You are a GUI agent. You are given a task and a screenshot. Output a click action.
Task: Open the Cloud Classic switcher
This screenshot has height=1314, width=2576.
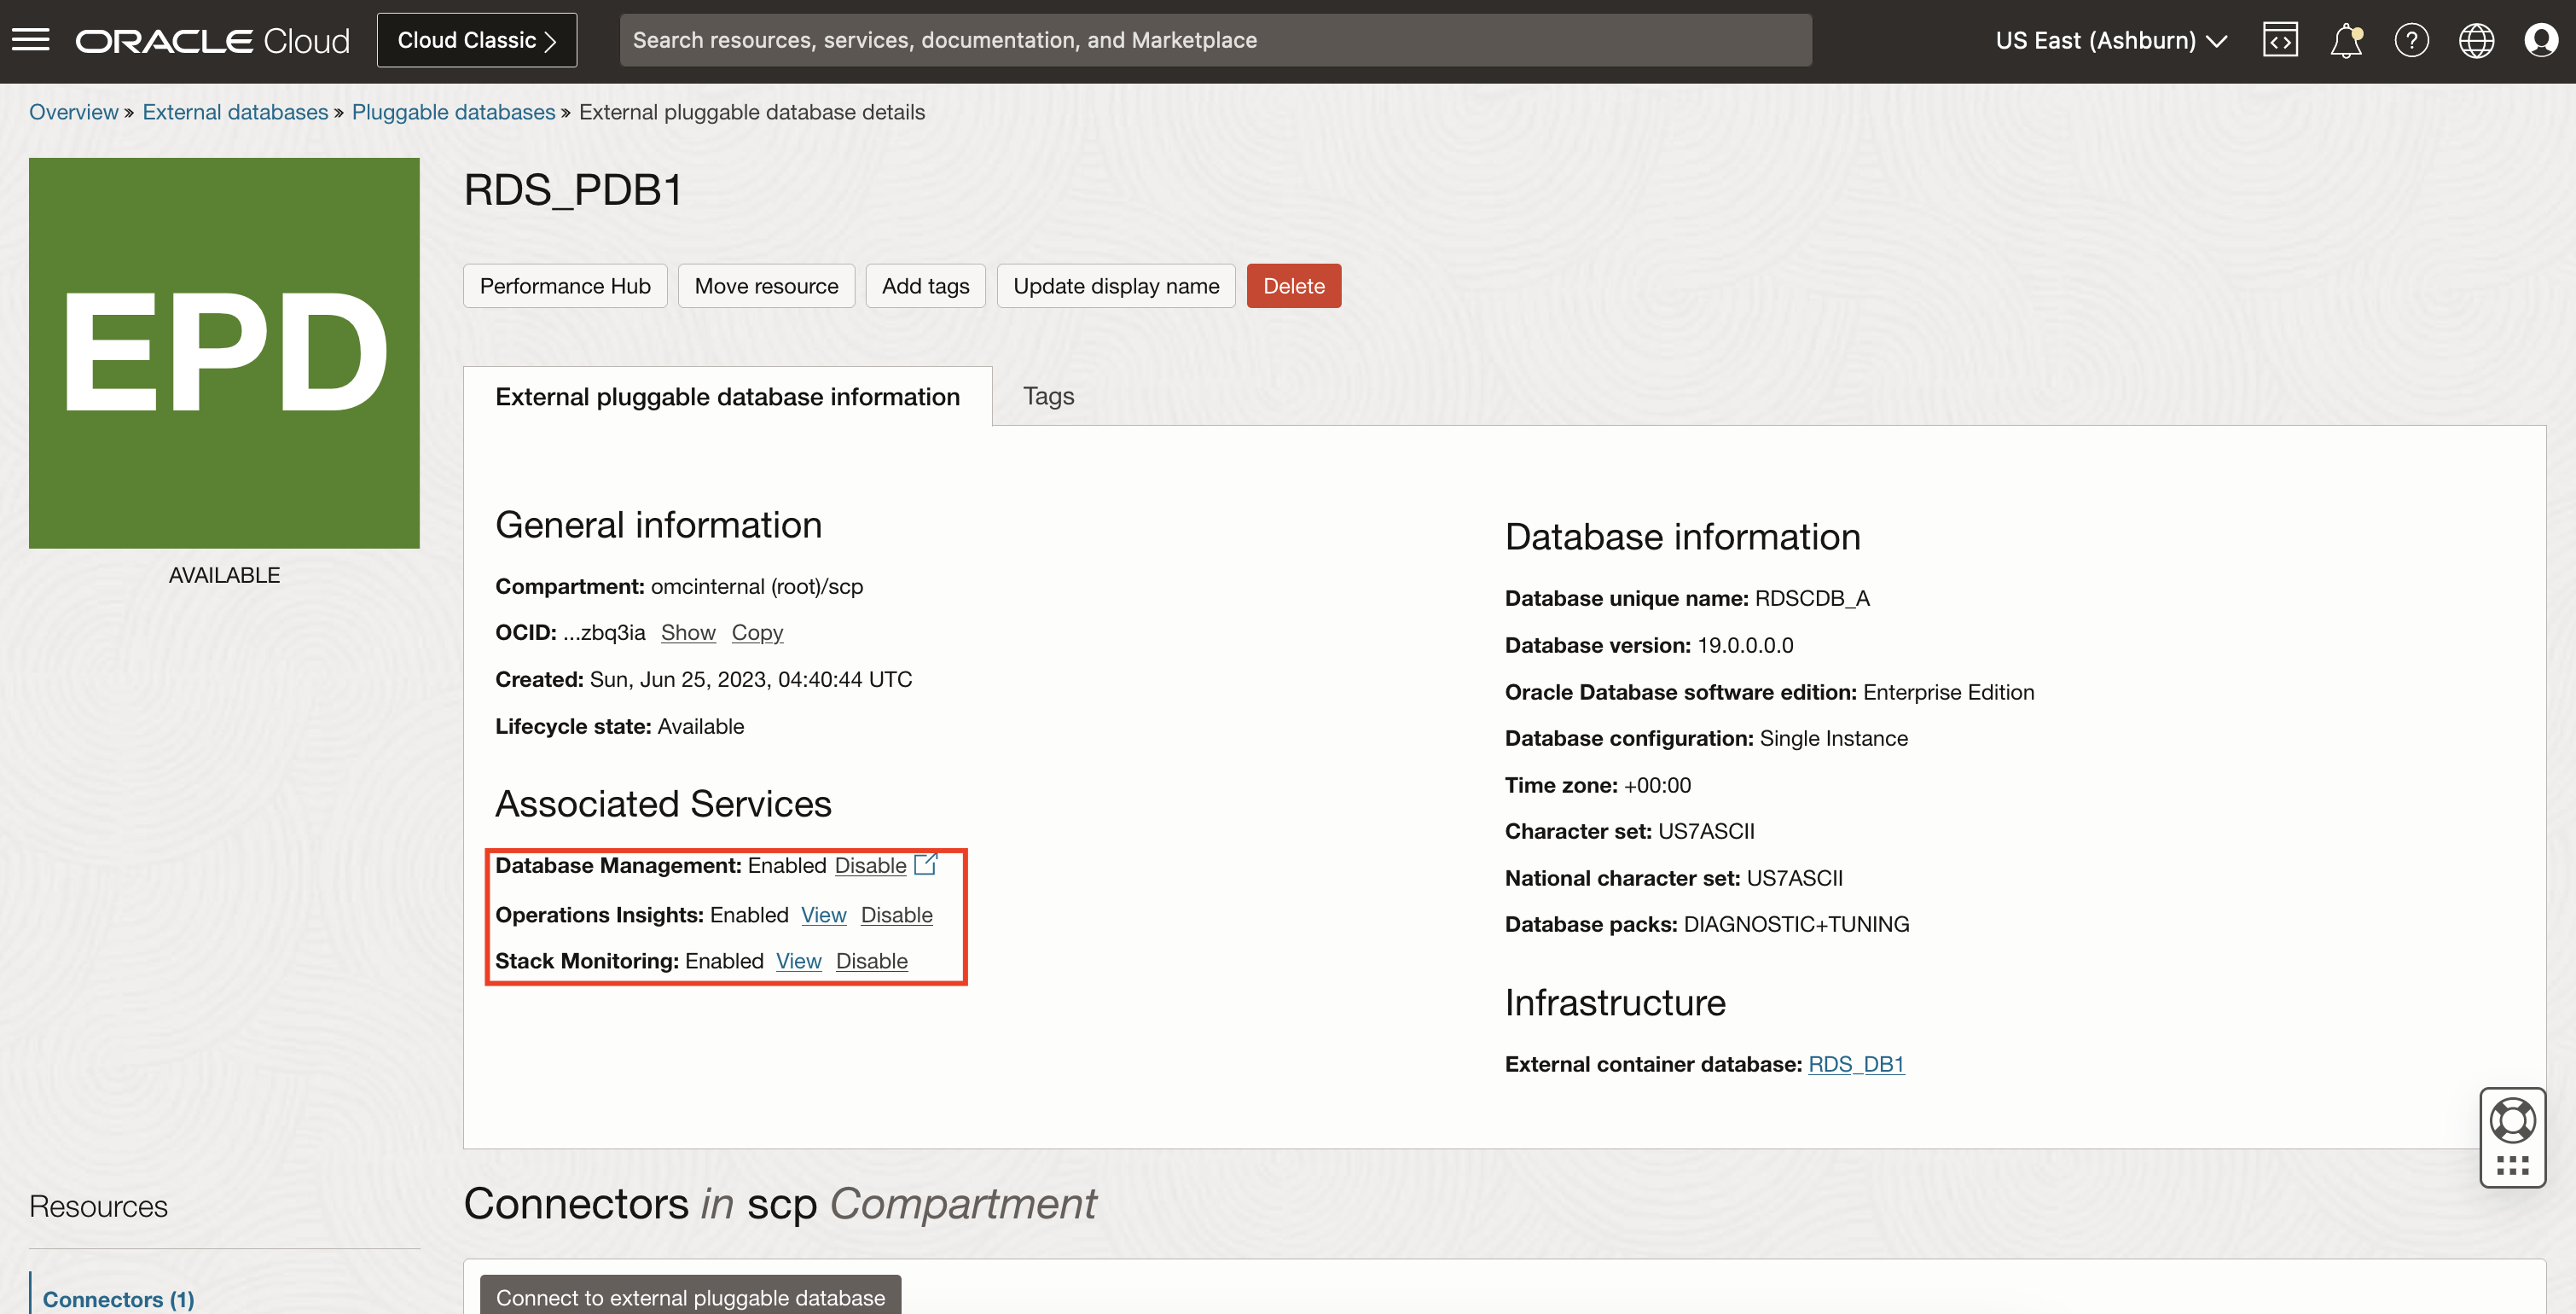coord(476,40)
